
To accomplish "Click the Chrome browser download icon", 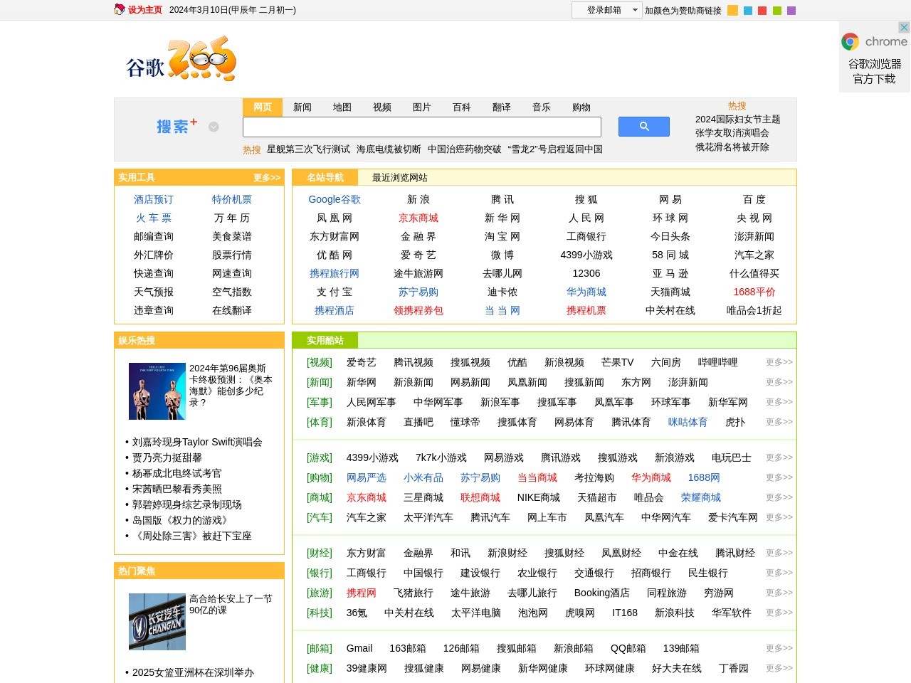I will click(850, 42).
